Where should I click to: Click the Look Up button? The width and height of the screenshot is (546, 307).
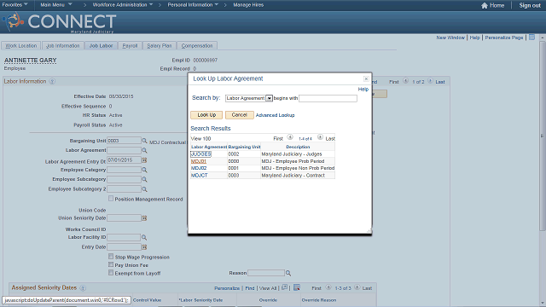pos(206,115)
